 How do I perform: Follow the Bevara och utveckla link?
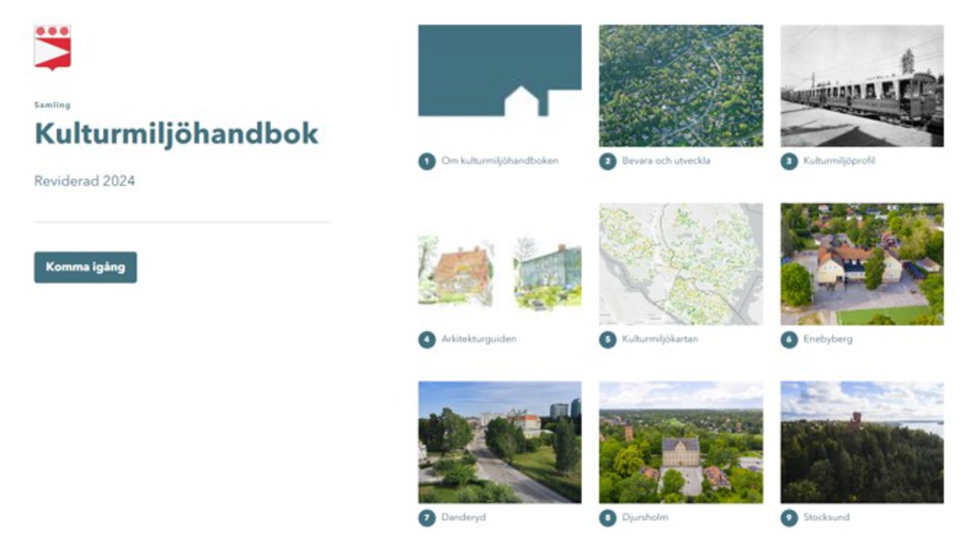click(667, 160)
